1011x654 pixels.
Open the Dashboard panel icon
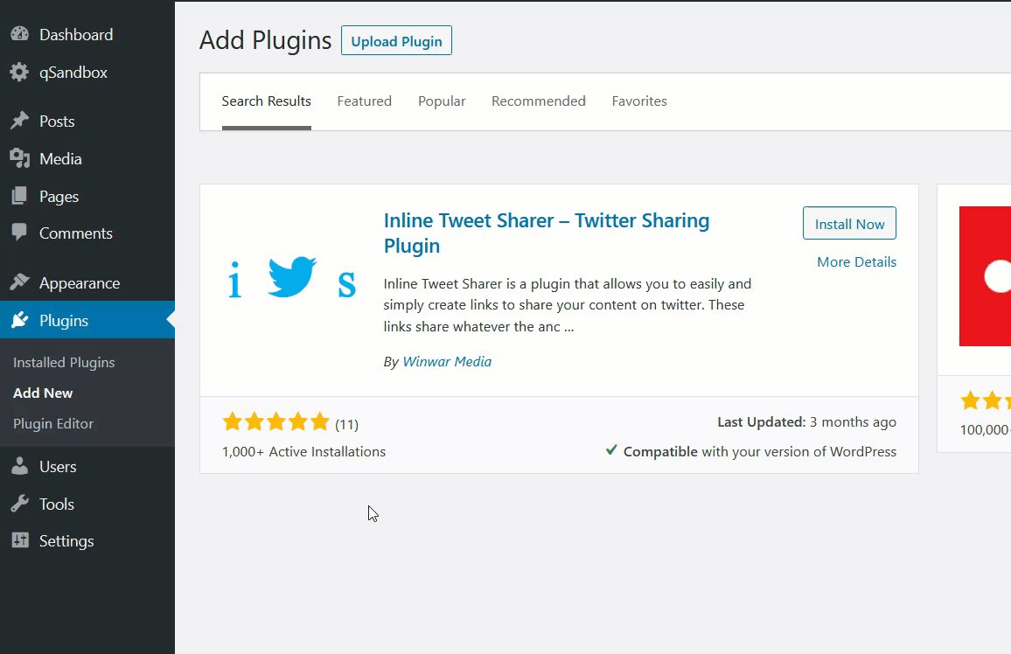20,34
